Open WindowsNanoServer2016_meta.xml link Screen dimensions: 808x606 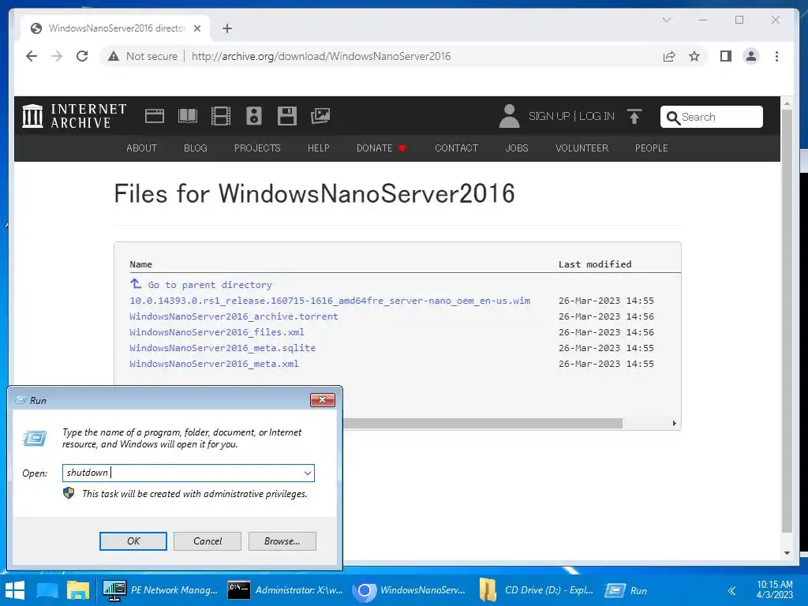[x=214, y=364]
